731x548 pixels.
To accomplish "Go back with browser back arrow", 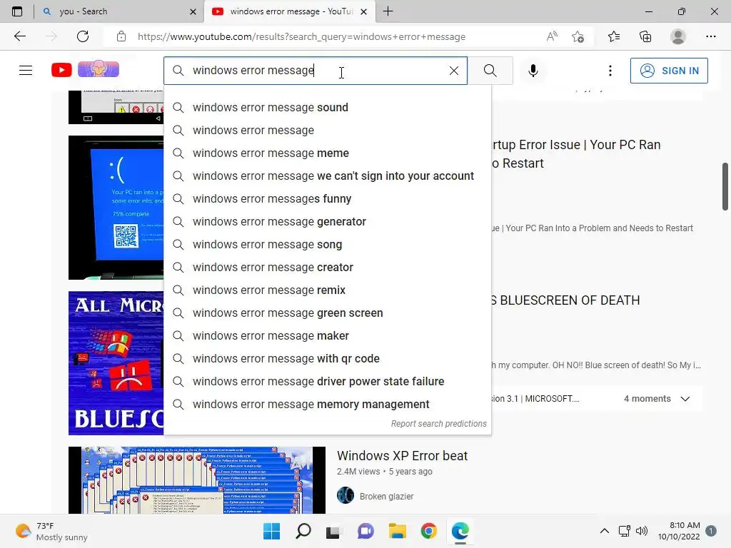I will coord(19,36).
